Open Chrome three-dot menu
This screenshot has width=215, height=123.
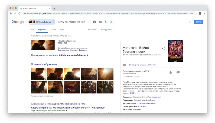pos(204,13)
